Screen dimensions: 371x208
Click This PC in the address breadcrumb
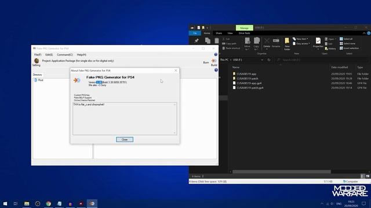(x=224, y=60)
